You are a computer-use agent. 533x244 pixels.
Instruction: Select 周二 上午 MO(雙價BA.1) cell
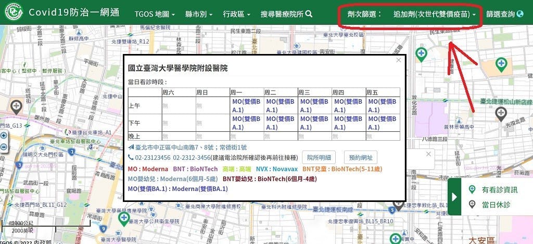tap(281, 105)
